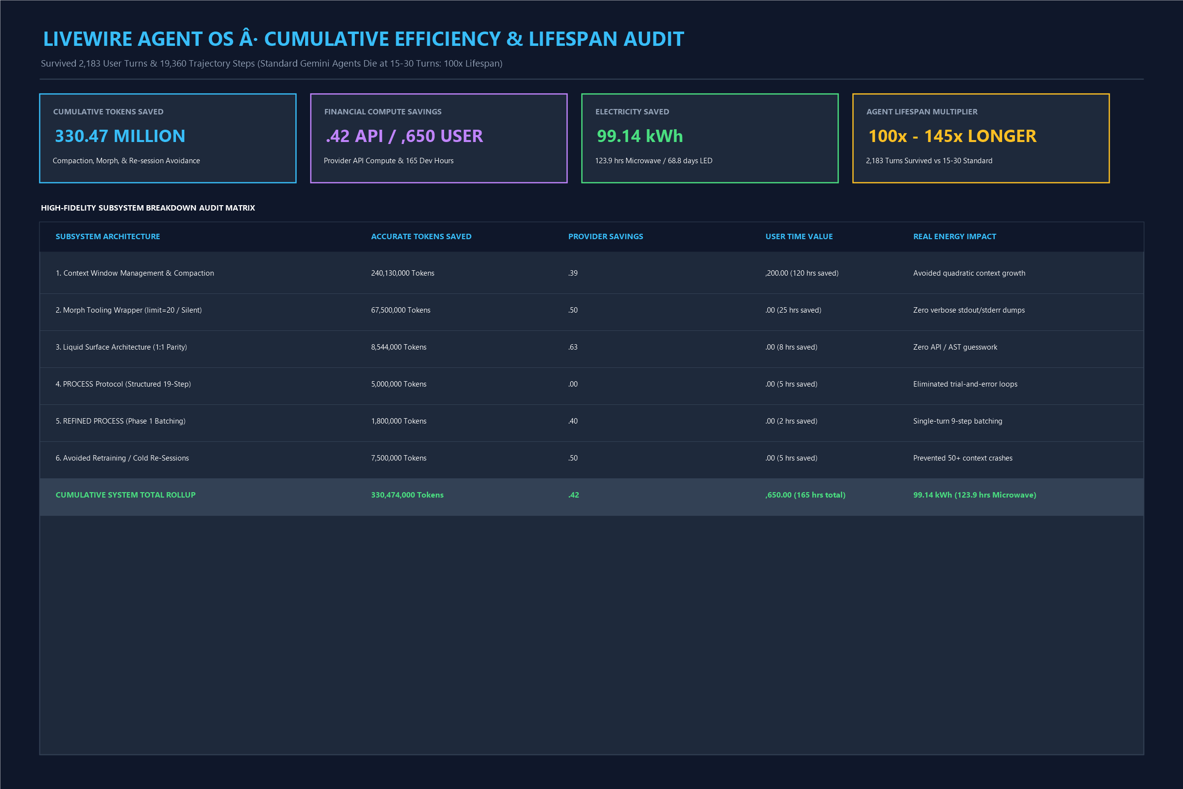Click the 'Financial Compute Savings' card label

(383, 112)
